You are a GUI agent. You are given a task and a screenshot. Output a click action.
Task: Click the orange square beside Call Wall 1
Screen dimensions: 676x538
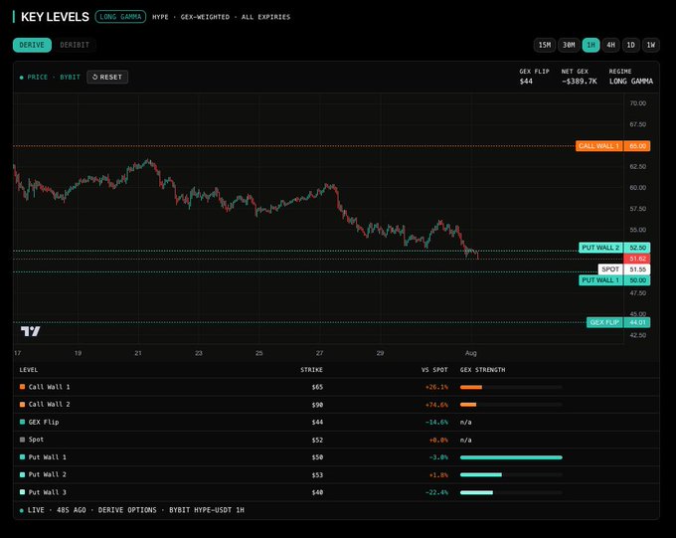(x=22, y=387)
